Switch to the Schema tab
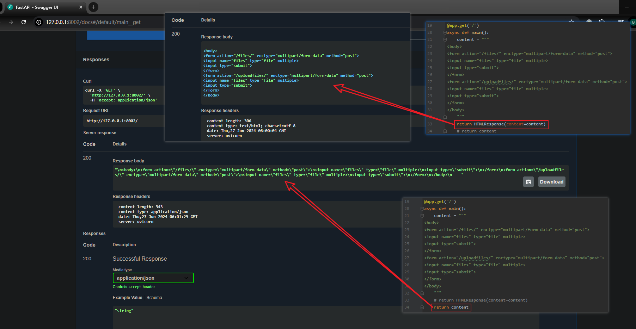This screenshot has width=636, height=329. pos(154,298)
